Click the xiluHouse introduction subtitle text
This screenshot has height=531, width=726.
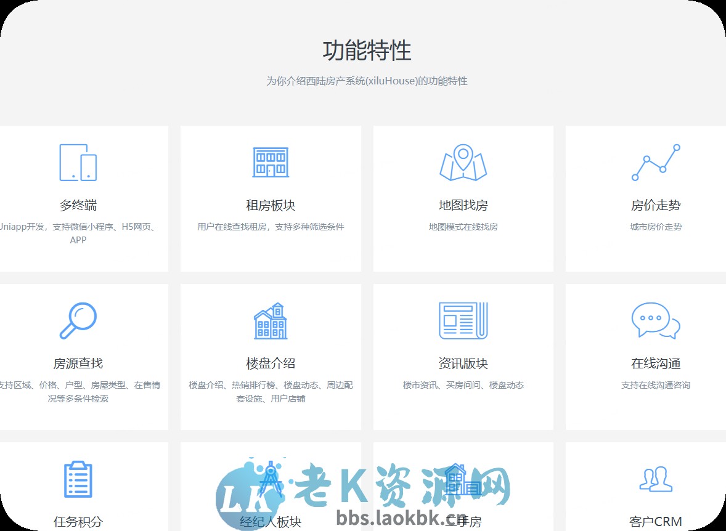362,81
